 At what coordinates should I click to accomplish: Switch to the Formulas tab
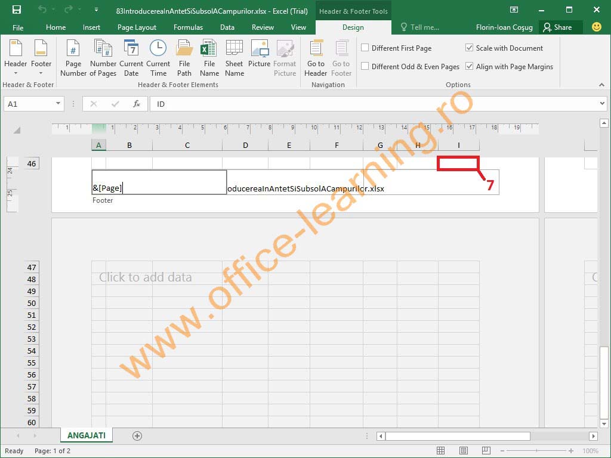coord(188,27)
